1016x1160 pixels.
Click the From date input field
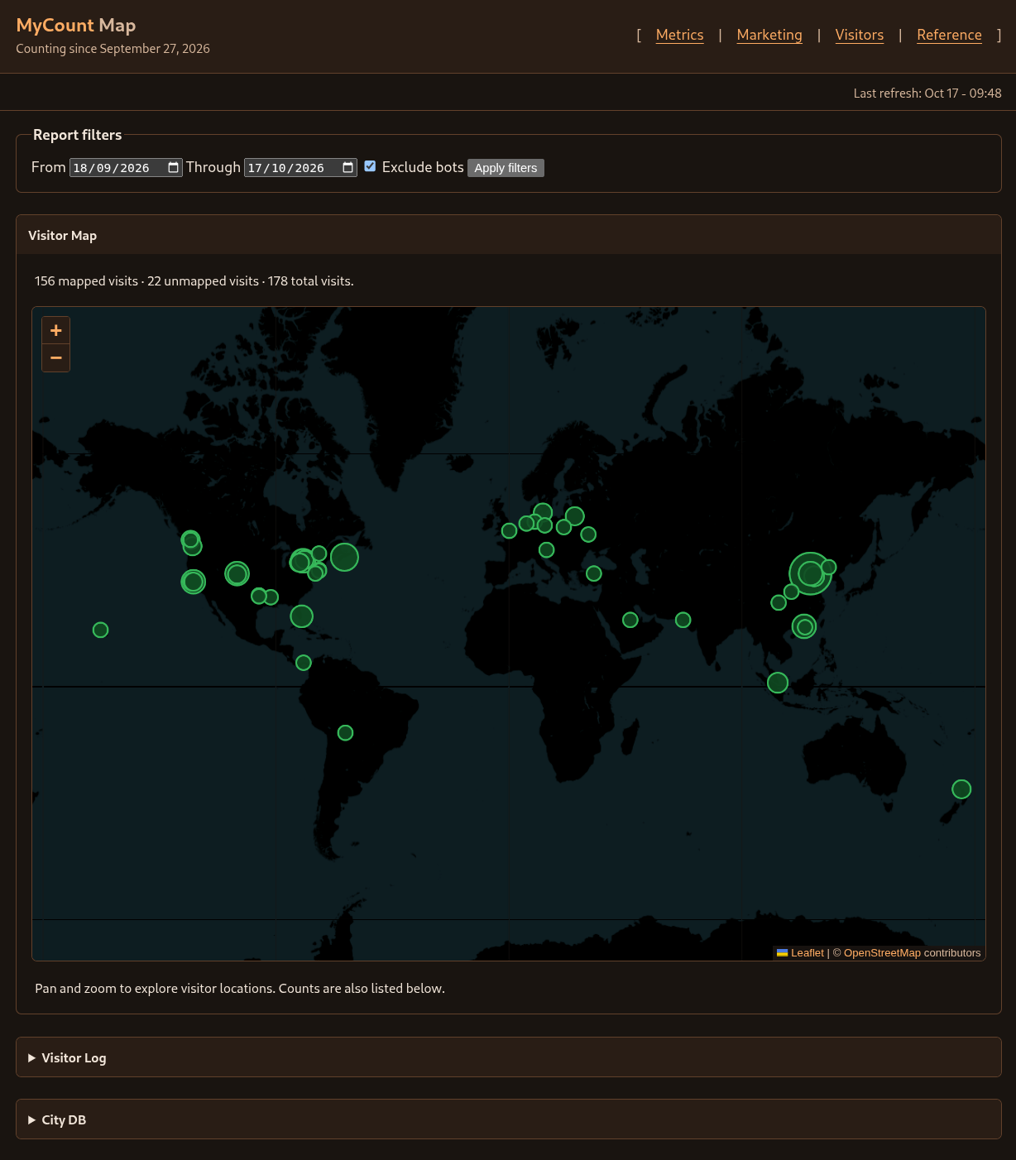pos(126,168)
